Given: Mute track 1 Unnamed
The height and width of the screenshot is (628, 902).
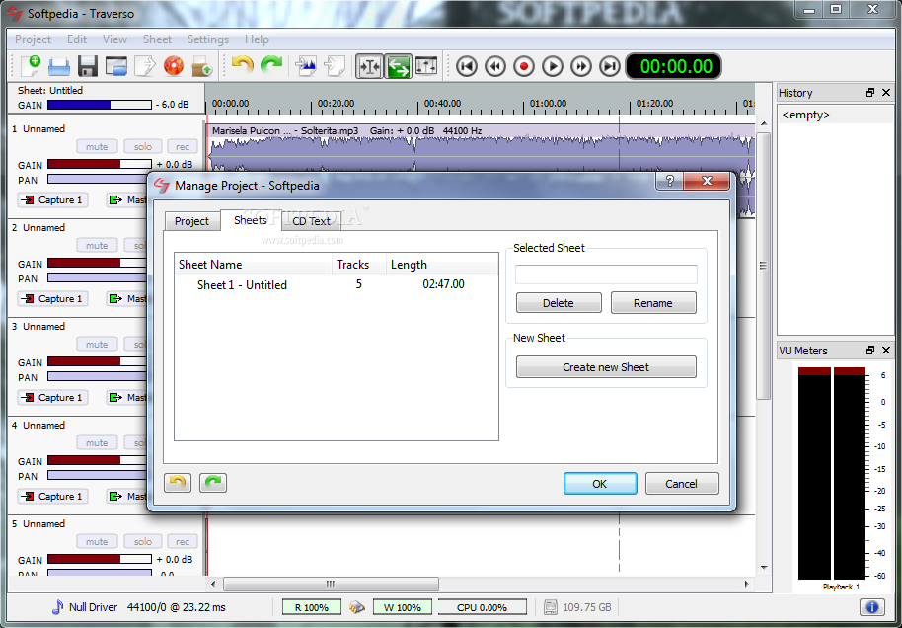Looking at the screenshot, I should [x=97, y=147].
